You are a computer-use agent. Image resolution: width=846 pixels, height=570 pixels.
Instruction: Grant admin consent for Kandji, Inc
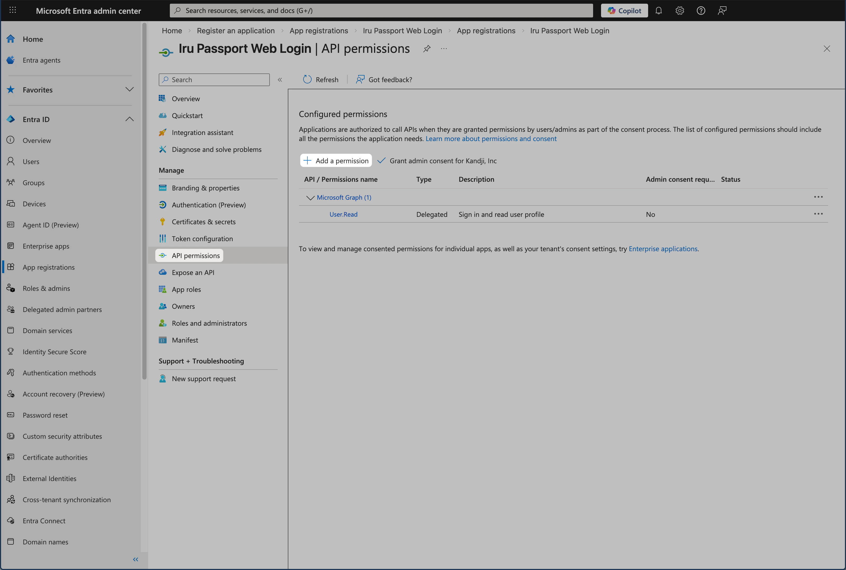tap(437, 161)
